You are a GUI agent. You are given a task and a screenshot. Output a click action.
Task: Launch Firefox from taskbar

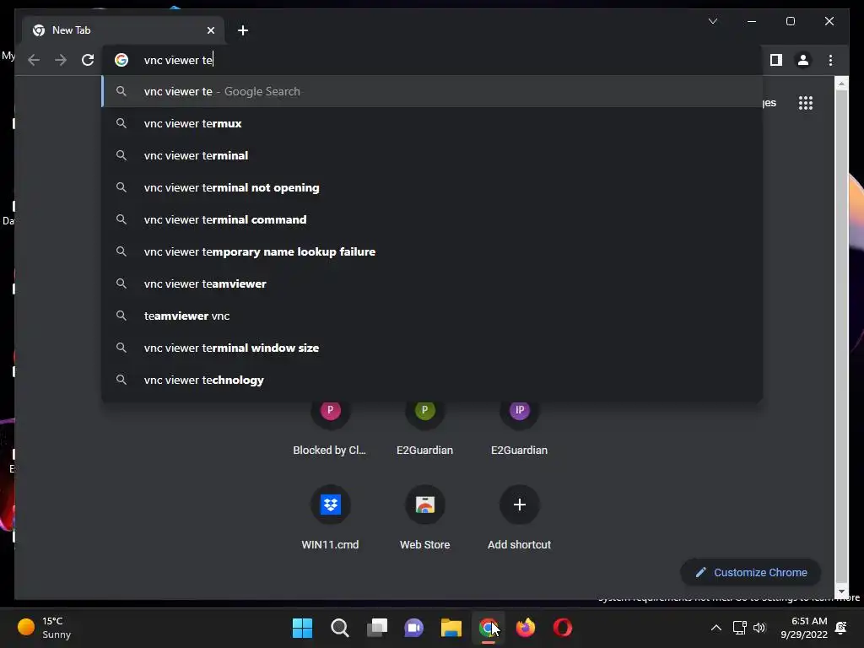coord(525,628)
